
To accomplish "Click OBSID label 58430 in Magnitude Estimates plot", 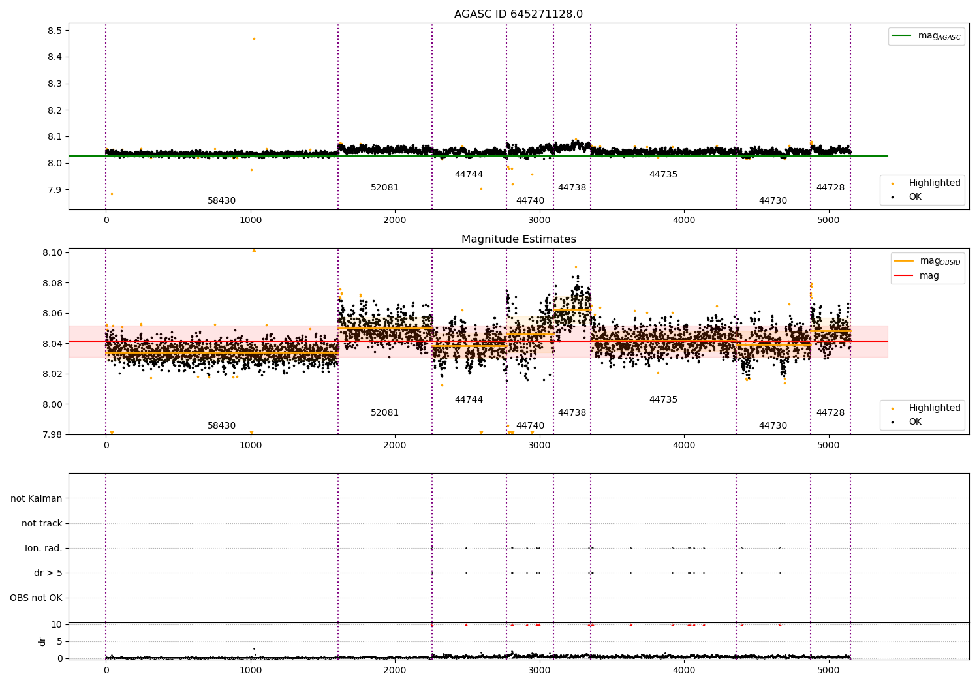I will [222, 425].
